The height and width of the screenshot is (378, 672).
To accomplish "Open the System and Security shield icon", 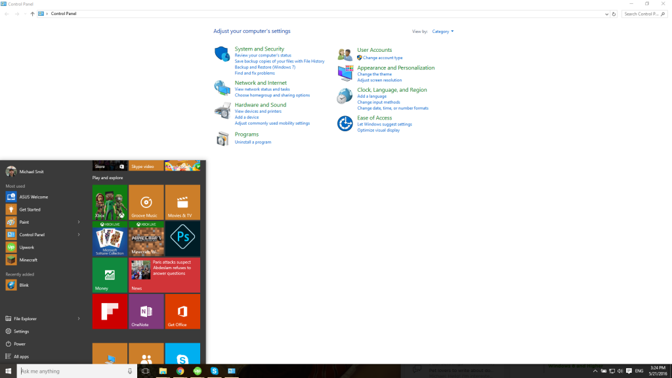I will [222, 54].
